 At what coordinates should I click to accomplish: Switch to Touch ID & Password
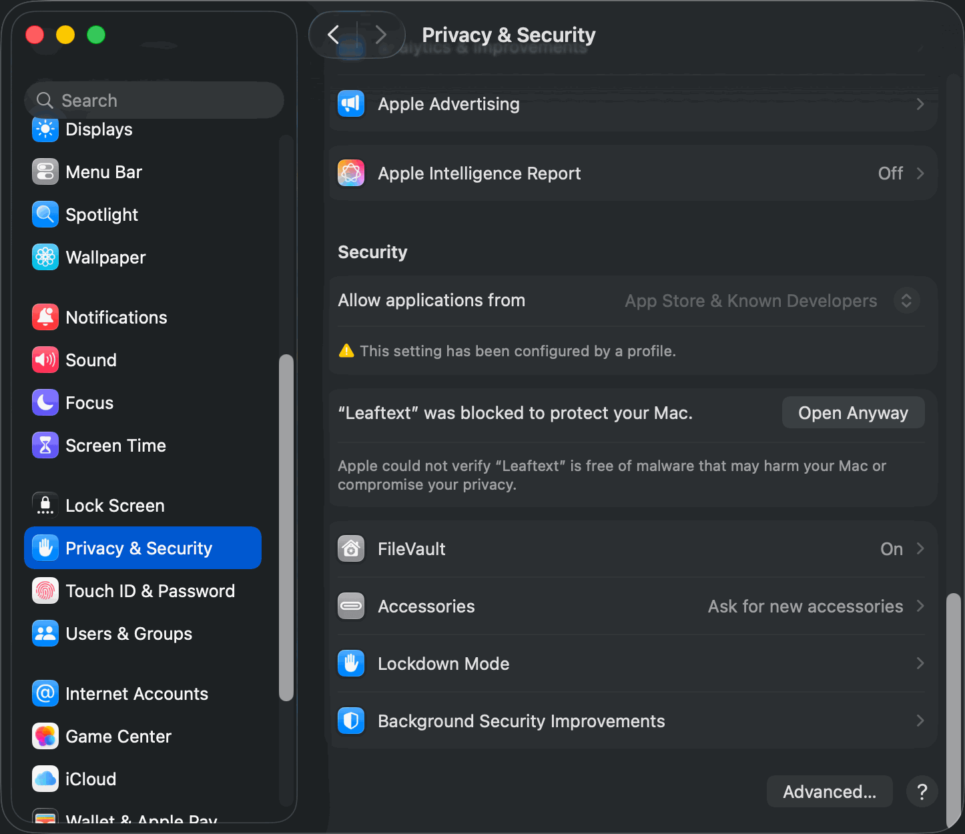point(143,591)
